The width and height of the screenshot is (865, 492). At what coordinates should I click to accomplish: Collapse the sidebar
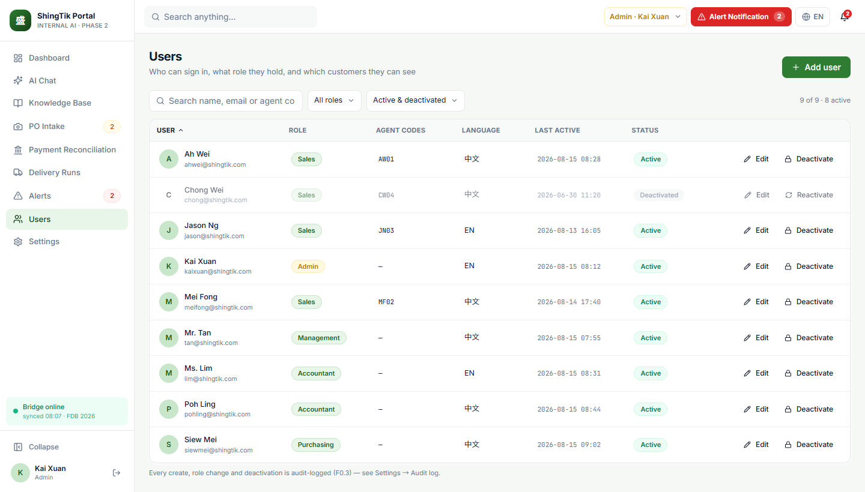click(x=67, y=447)
